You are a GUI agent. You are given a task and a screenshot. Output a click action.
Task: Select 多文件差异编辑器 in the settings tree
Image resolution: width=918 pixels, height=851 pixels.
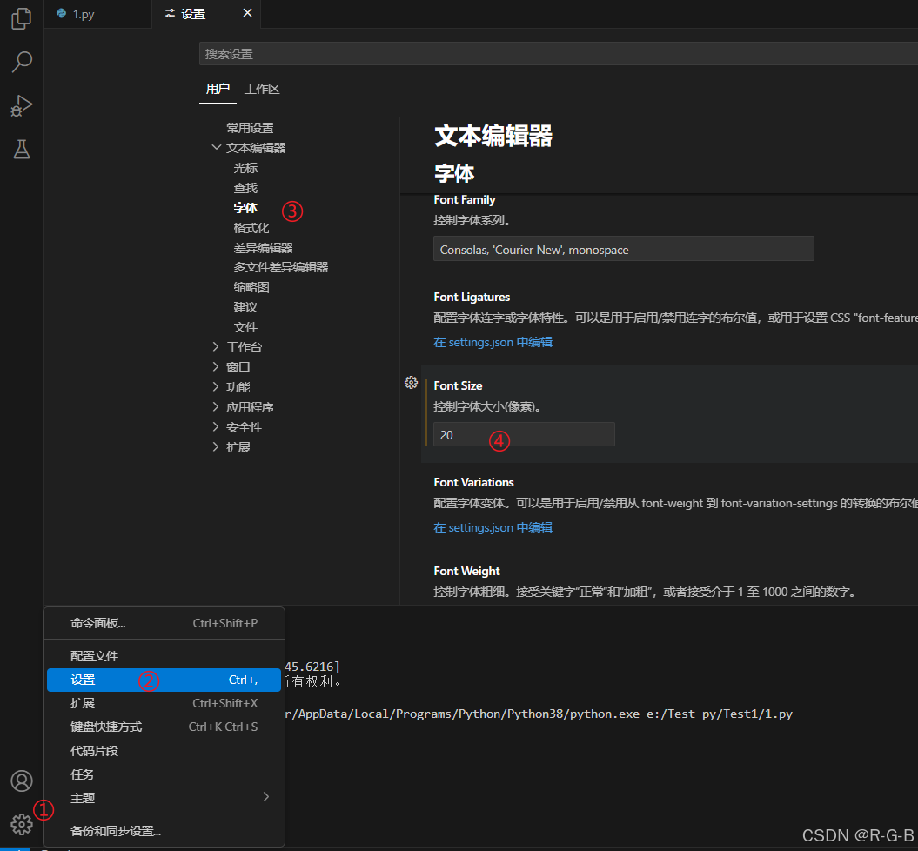[x=280, y=267]
